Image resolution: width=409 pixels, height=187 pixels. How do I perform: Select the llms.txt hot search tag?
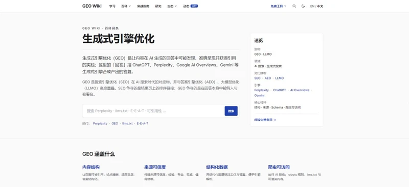(127, 123)
